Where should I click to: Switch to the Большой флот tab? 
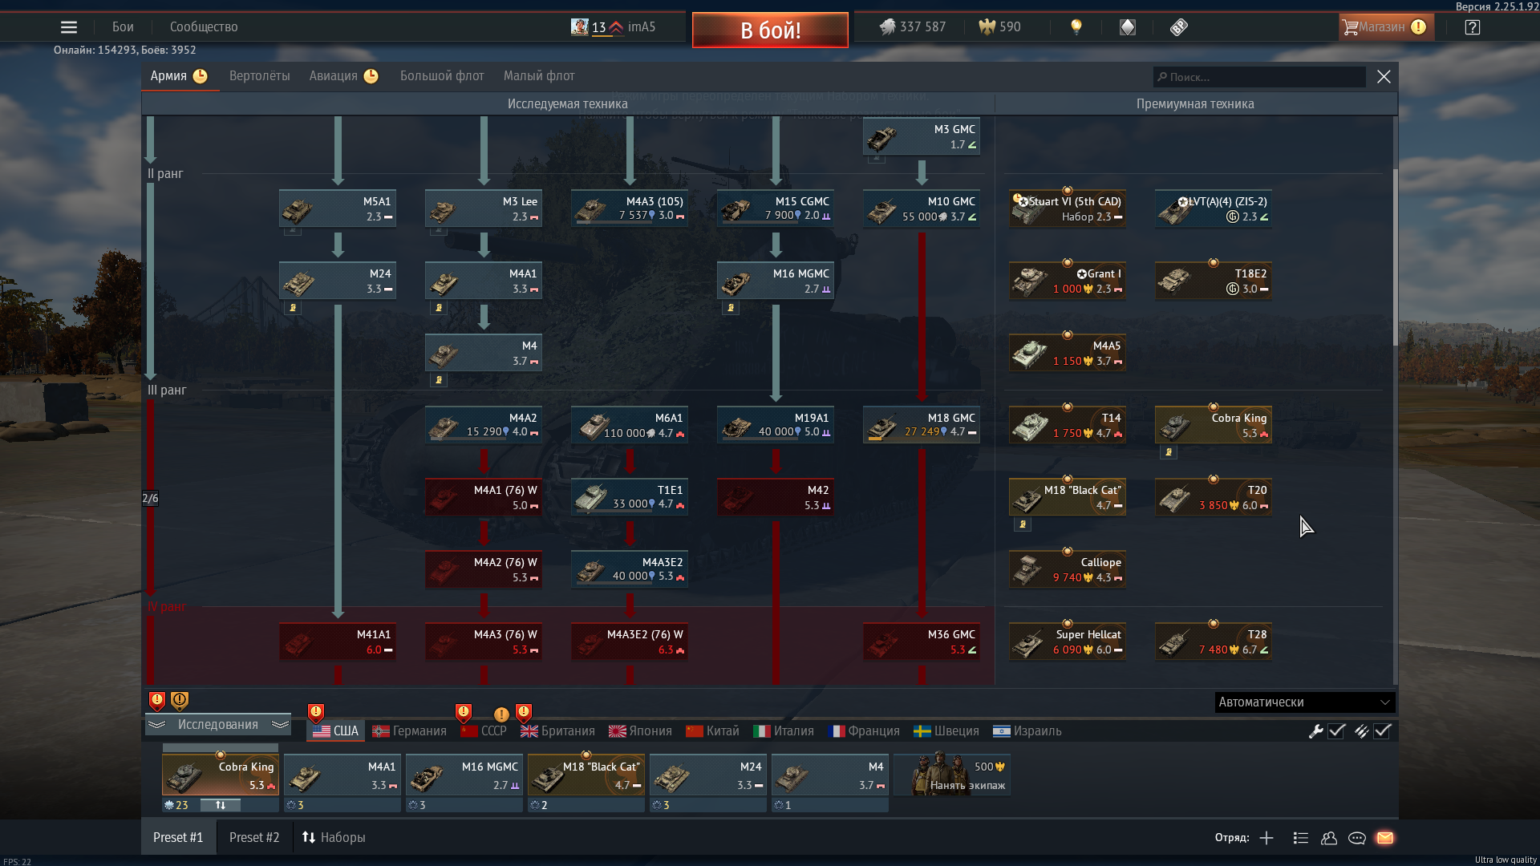442,76
